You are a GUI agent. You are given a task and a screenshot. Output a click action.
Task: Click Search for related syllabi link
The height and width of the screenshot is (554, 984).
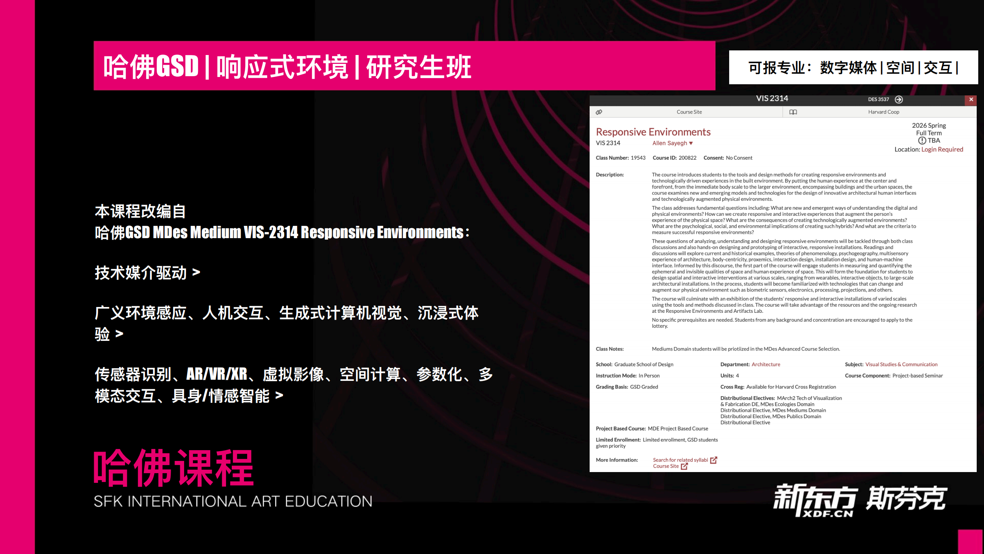pos(680,460)
